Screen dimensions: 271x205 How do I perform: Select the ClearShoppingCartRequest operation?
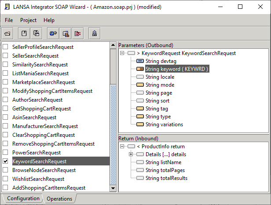click(44, 135)
